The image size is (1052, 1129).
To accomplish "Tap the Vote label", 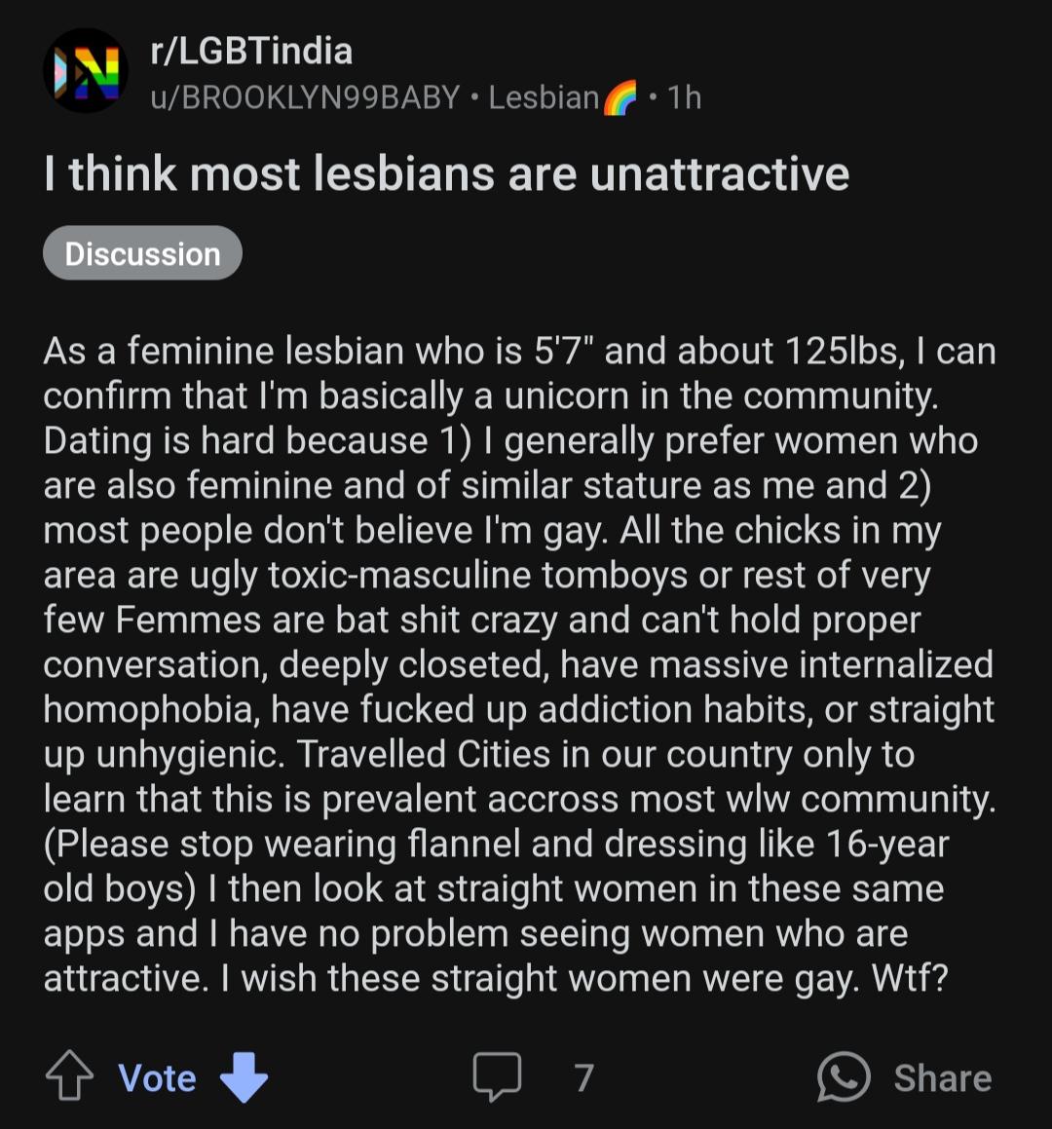I will [157, 1078].
